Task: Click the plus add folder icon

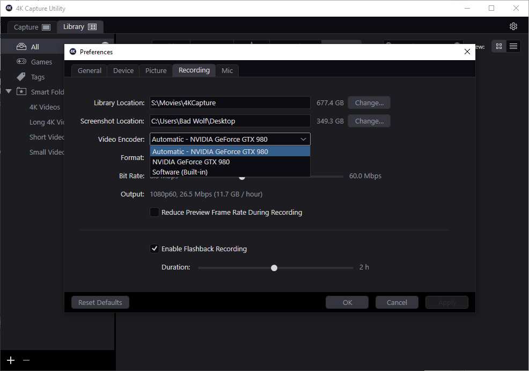Action: 11,360
